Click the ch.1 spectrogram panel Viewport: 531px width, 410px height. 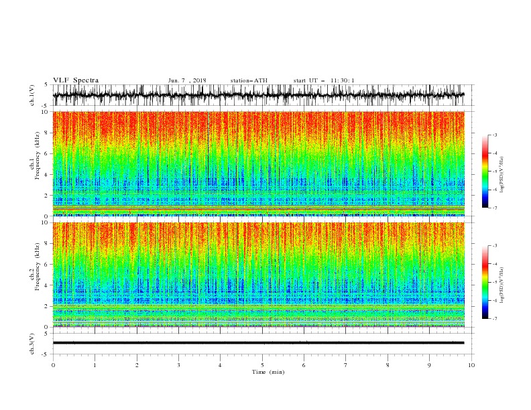[258, 163]
